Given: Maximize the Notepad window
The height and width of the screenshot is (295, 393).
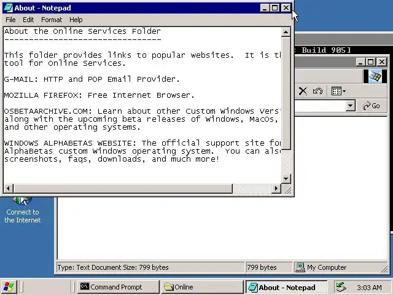Looking at the screenshot, I should [x=275, y=8].
